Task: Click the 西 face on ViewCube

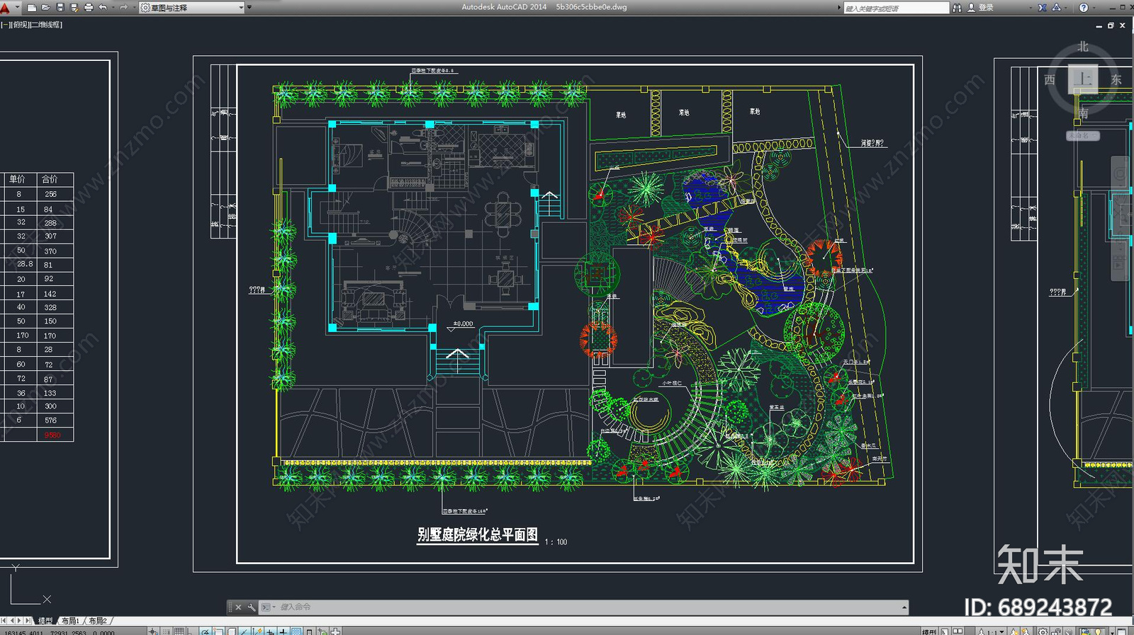Action: click(1050, 80)
